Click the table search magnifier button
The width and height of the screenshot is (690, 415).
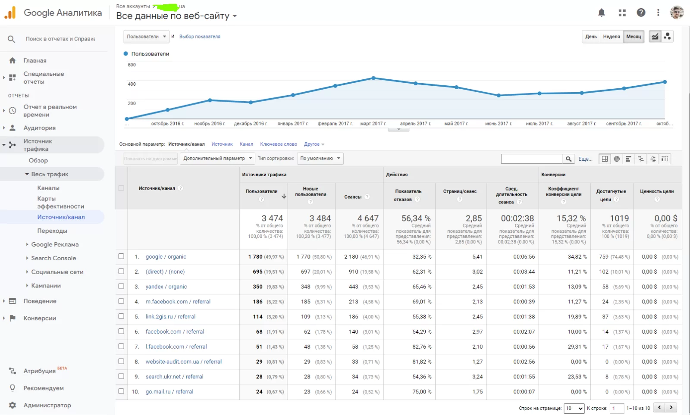pyautogui.click(x=569, y=159)
